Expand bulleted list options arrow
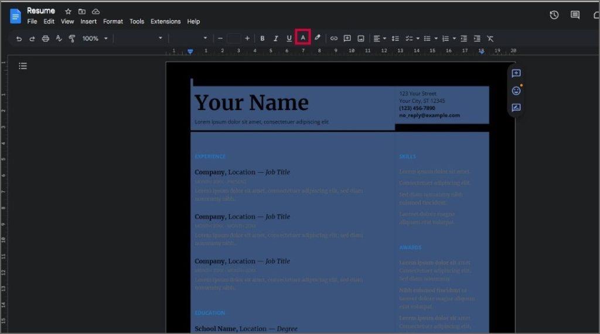The width and height of the screenshot is (600, 334). click(x=436, y=39)
